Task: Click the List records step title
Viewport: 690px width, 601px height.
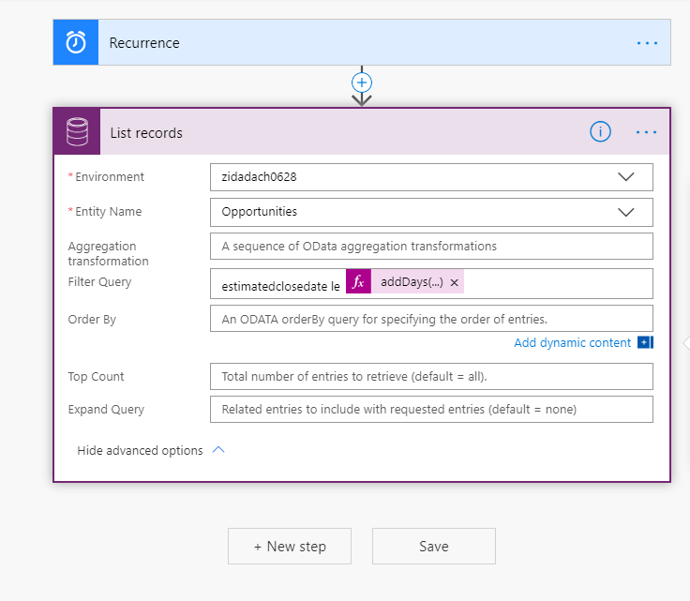Action: pyautogui.click(x=146, y=133)
